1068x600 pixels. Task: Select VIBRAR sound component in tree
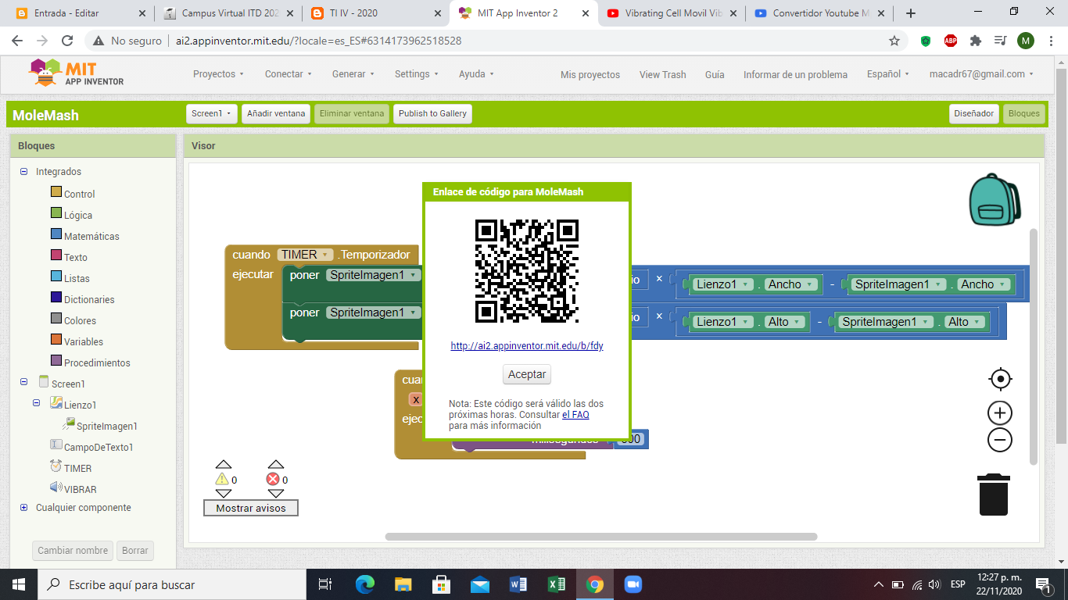point(81,489)
